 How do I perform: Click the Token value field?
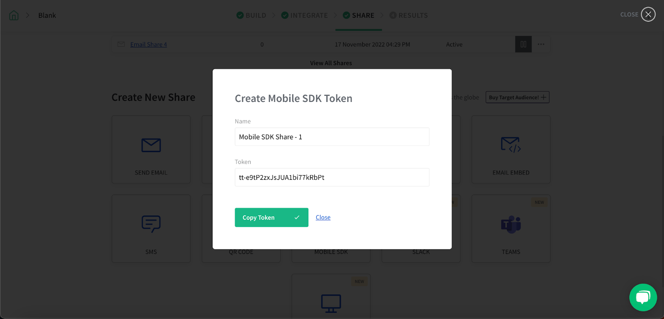pyautogui.click(x=332, y=177)
